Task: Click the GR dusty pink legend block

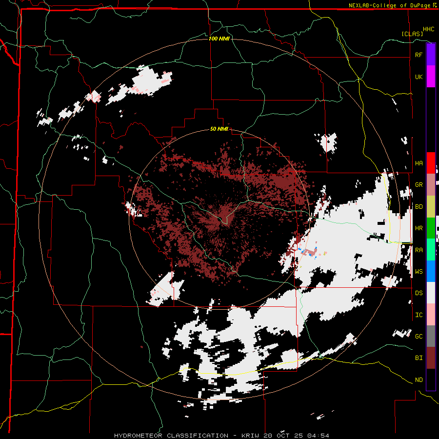Action: click(431, 184)
